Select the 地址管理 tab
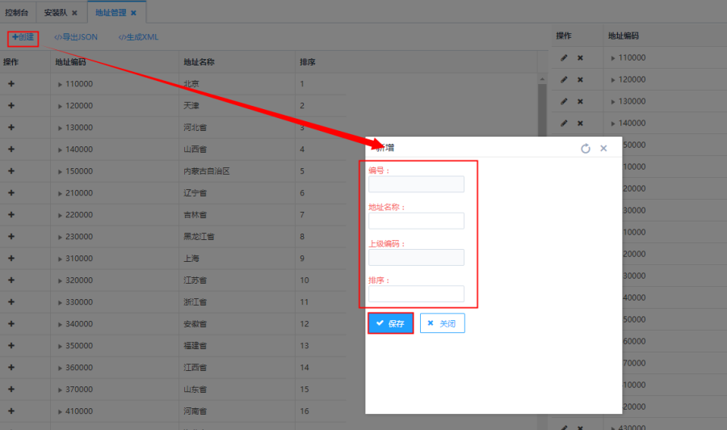This screenshot has height=430, width=727. click(110, 13)
